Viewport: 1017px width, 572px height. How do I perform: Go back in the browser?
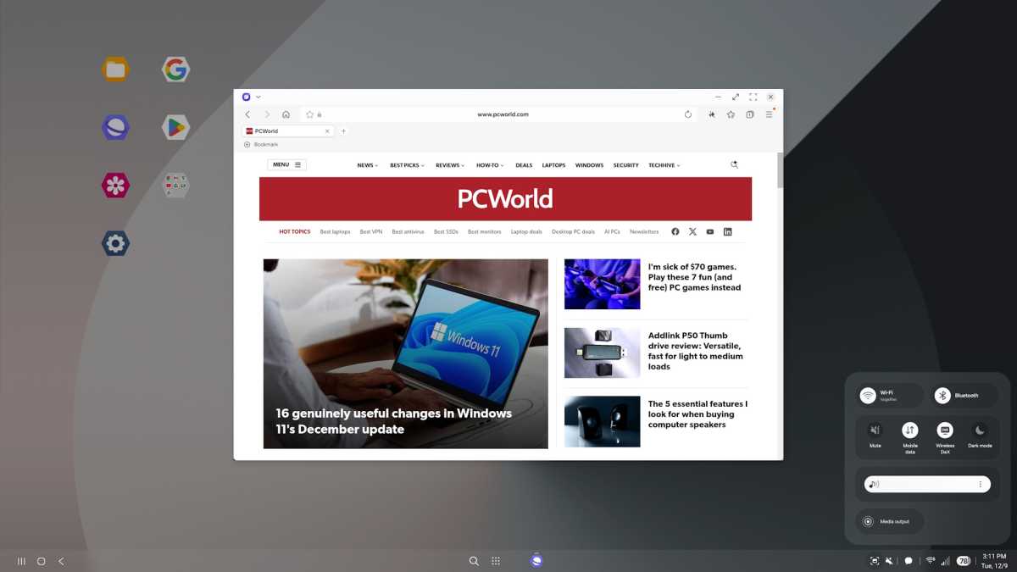coord(247,114)
